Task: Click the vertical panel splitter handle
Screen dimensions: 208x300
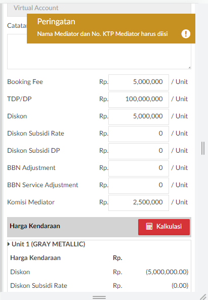Action: click(x=203, y=148)
